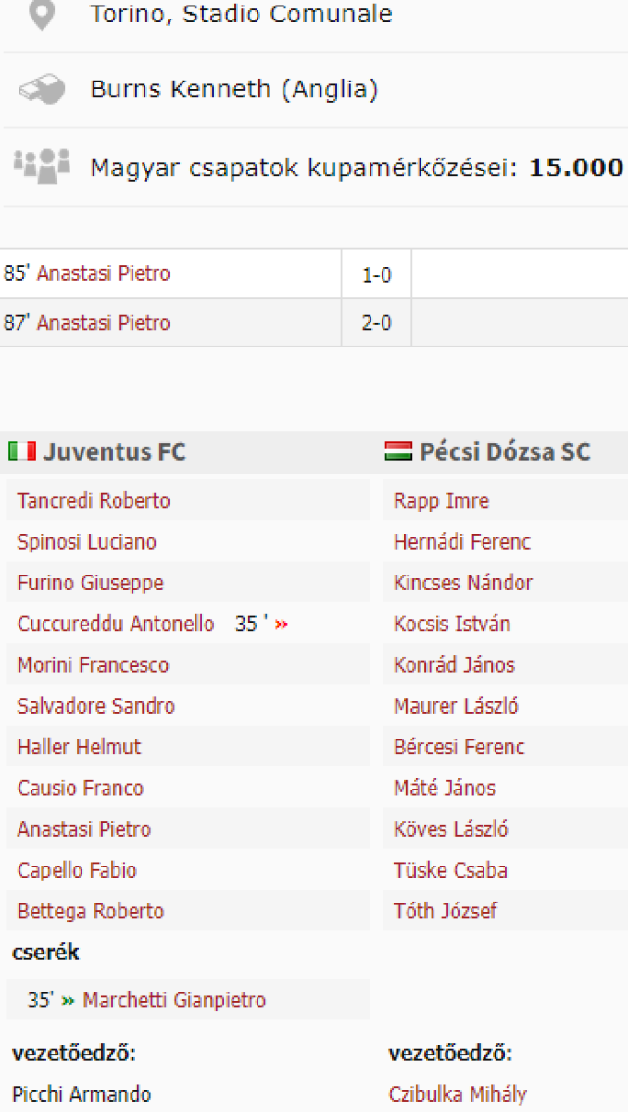This screenshot has width=628, height=1112.
Task: Open head coach Czibulka Mihály's page
Action: 458,1094
